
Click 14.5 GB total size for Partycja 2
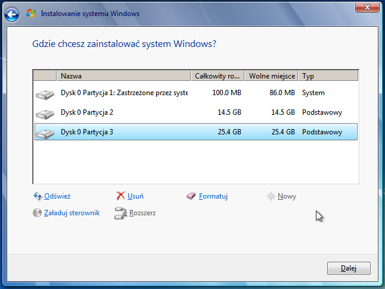pos(229,112)
